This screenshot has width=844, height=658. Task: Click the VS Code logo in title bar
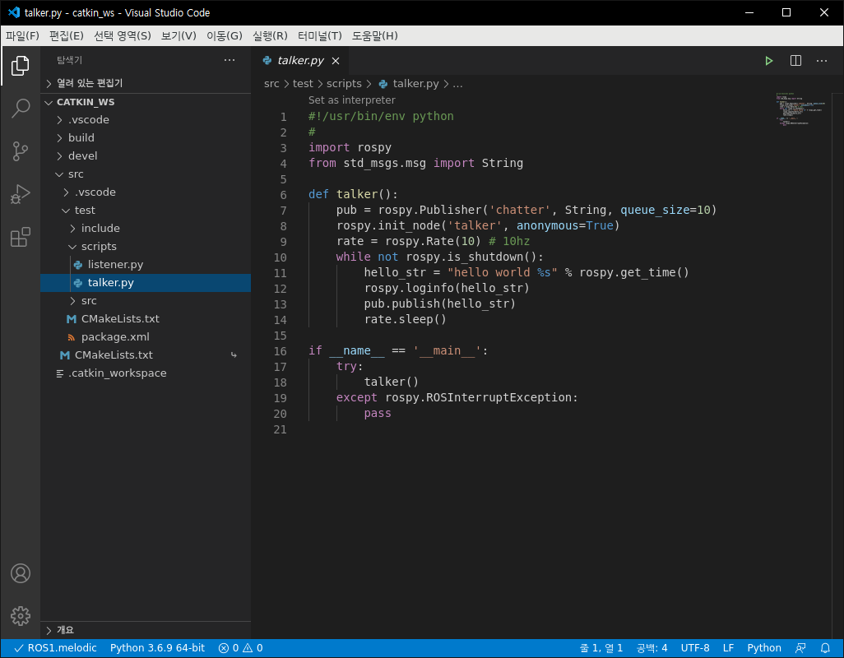(14, 12)
